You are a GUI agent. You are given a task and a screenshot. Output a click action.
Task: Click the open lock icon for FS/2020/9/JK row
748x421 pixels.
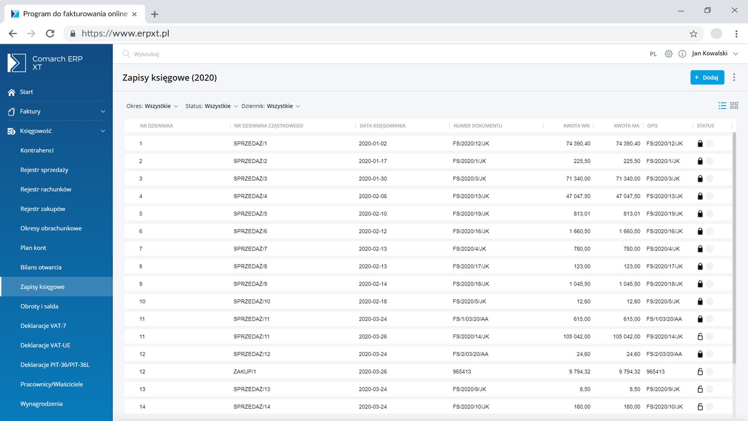[x=700, y=389]
